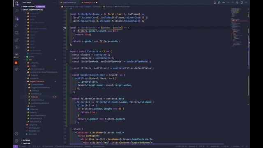Click the filterByGender breadcrumb item

(x=122, y=7)
